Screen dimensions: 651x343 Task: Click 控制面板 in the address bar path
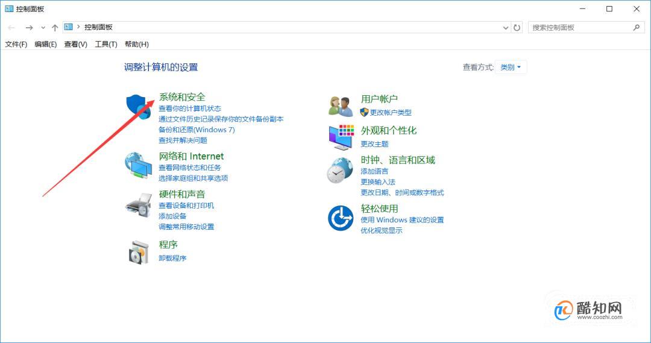click(98, 27)
